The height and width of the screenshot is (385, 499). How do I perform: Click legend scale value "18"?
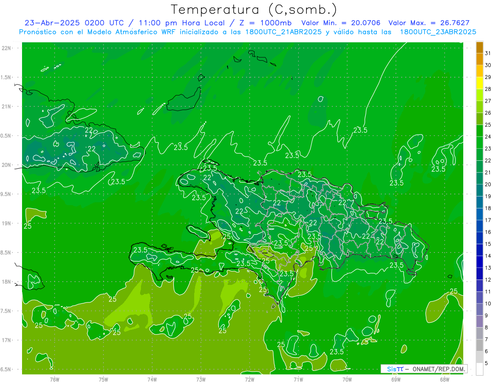point(488,208)
